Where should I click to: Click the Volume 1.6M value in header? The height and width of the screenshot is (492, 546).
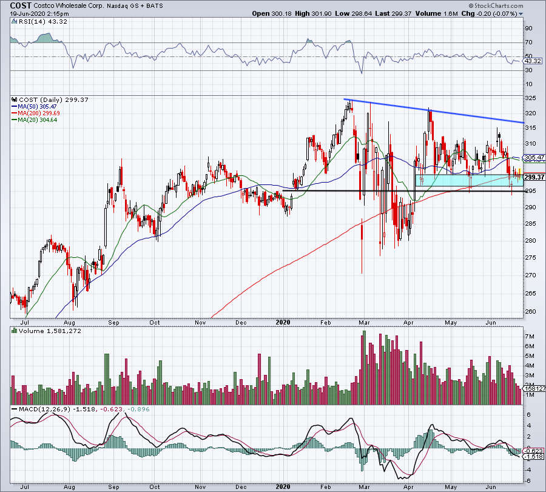[x=436, y=13]
